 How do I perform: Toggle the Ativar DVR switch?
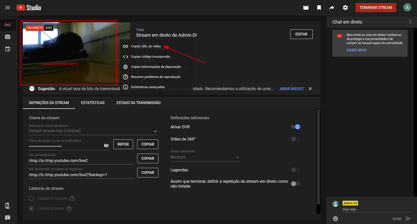[296, 127]
